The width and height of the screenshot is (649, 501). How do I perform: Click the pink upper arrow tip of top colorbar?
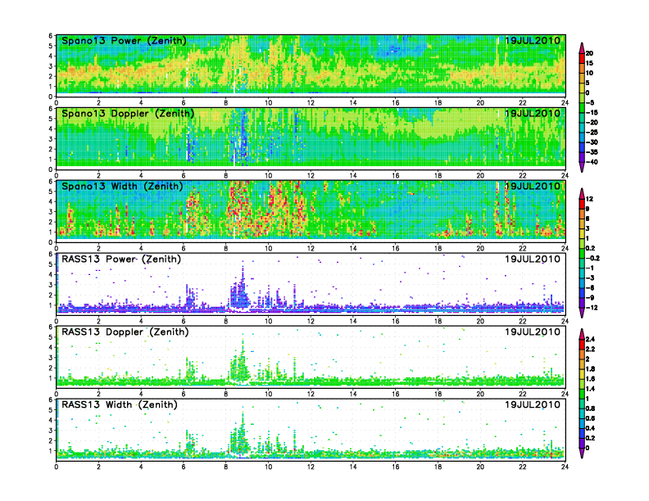582,47
